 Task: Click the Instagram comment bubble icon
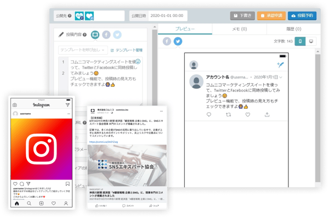21,184
